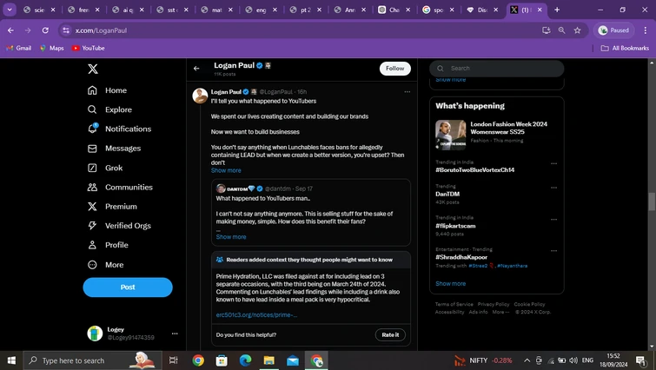The height and width of the screenshot is (370, 656).
Task: Click browser back arrow
Action: pyautogui.click(x=11, y=30)
